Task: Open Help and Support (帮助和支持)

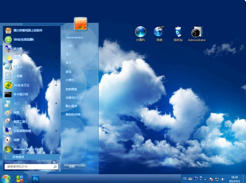Action: (x=73, y=114)
